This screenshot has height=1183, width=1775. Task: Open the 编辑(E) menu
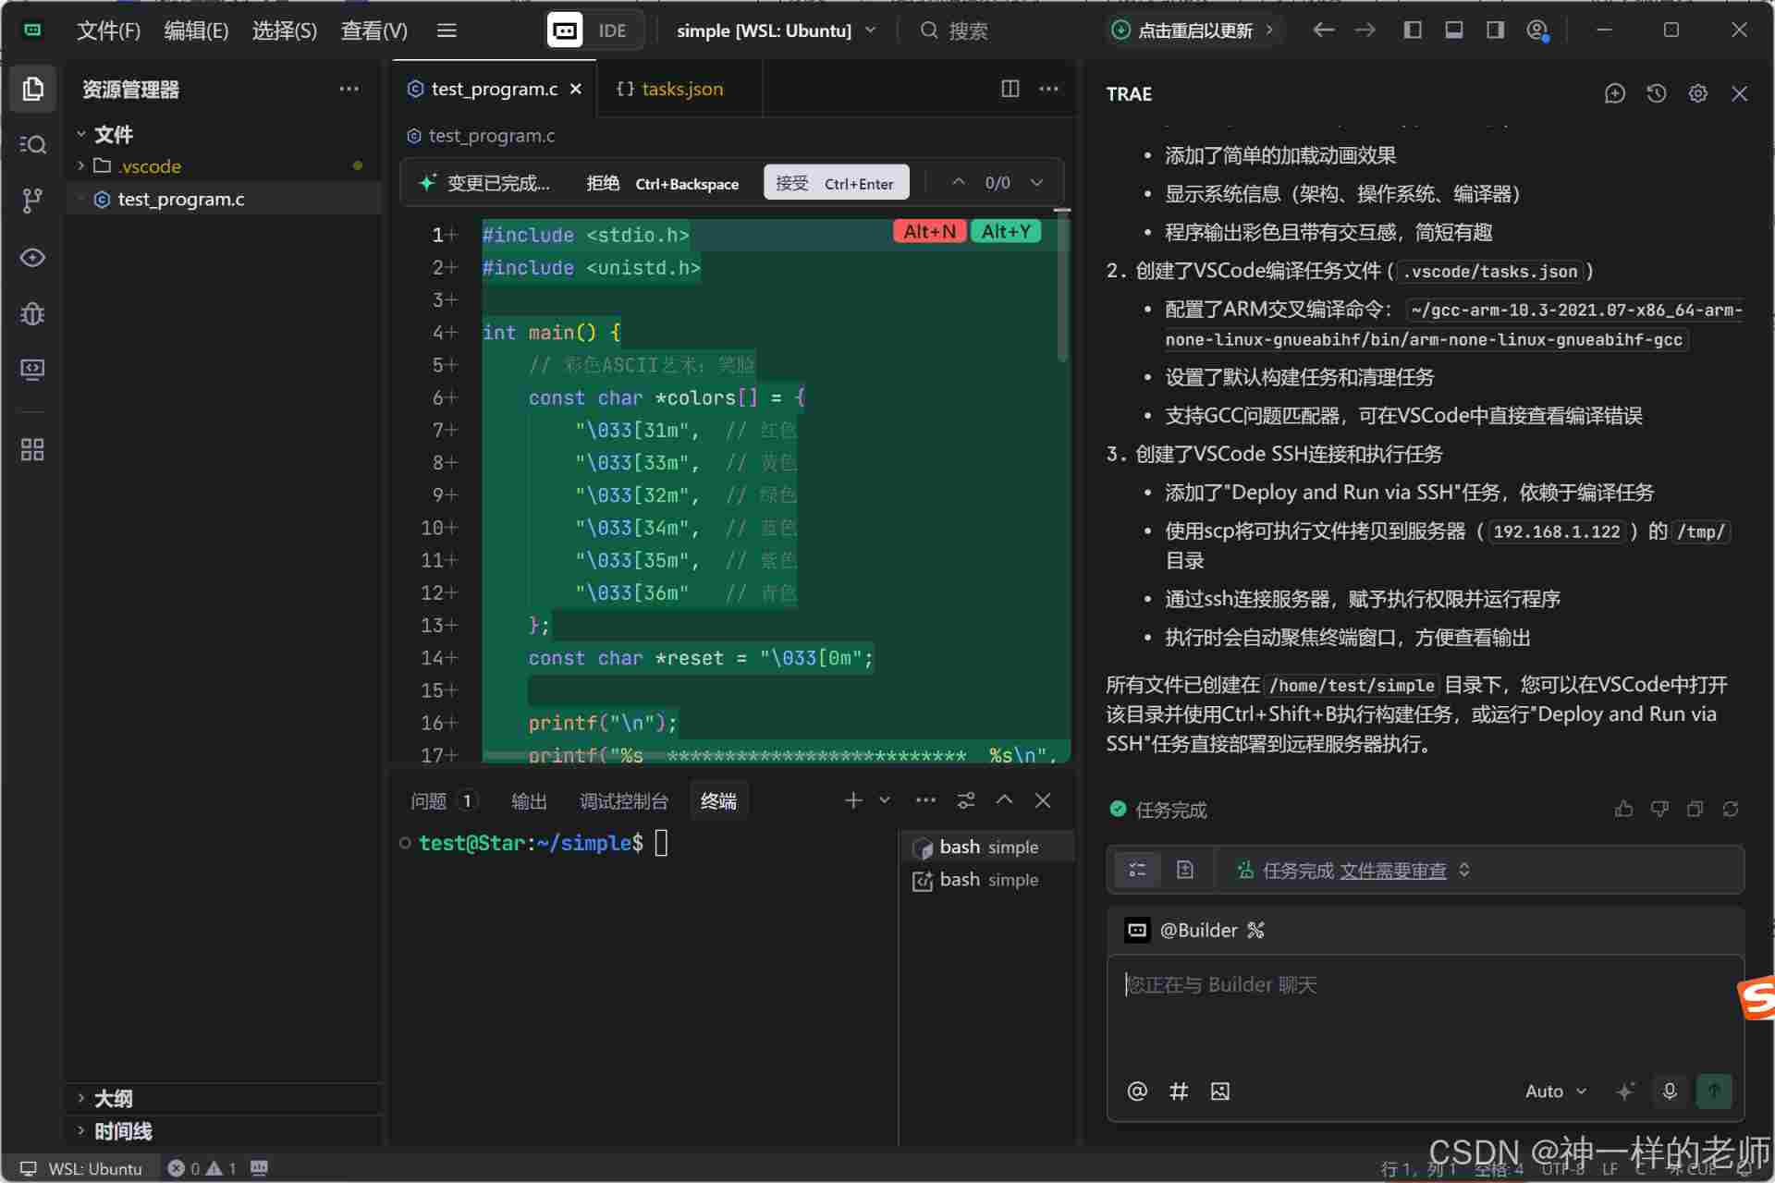tap(196, 30)
